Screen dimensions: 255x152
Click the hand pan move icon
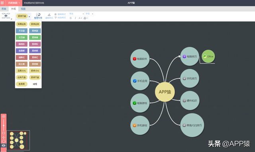(4, 137)
